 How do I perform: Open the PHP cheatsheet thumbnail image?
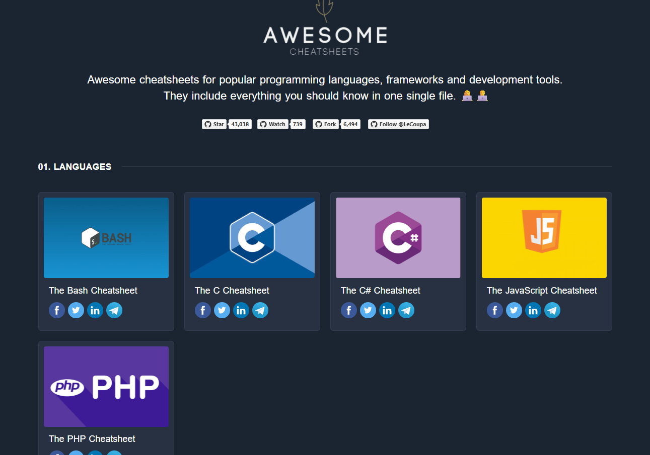coord(106,387)
